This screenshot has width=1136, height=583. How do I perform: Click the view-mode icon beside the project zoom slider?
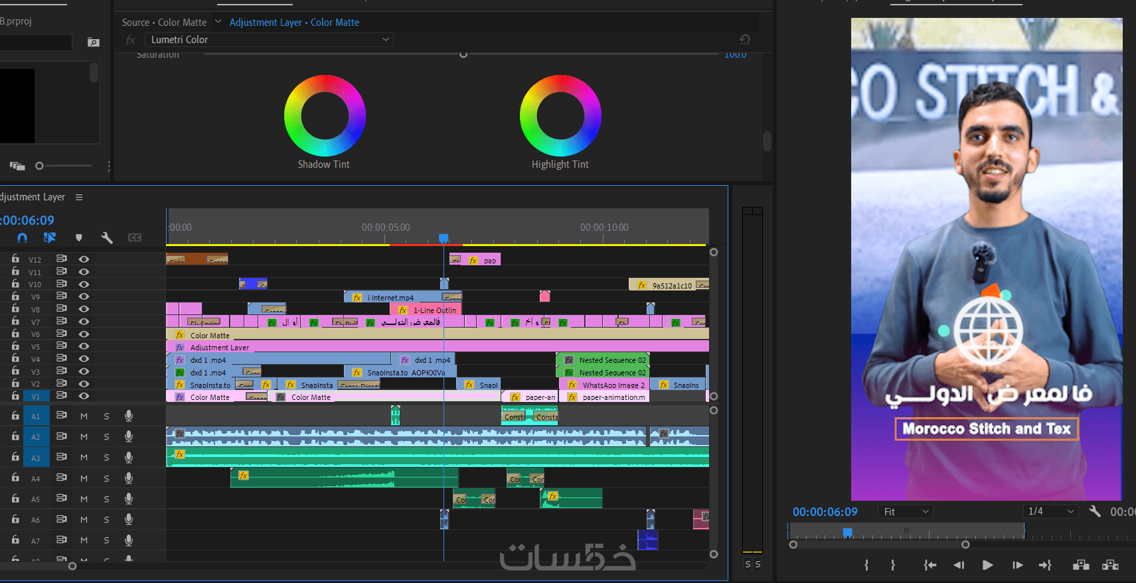tap(17, 166)
